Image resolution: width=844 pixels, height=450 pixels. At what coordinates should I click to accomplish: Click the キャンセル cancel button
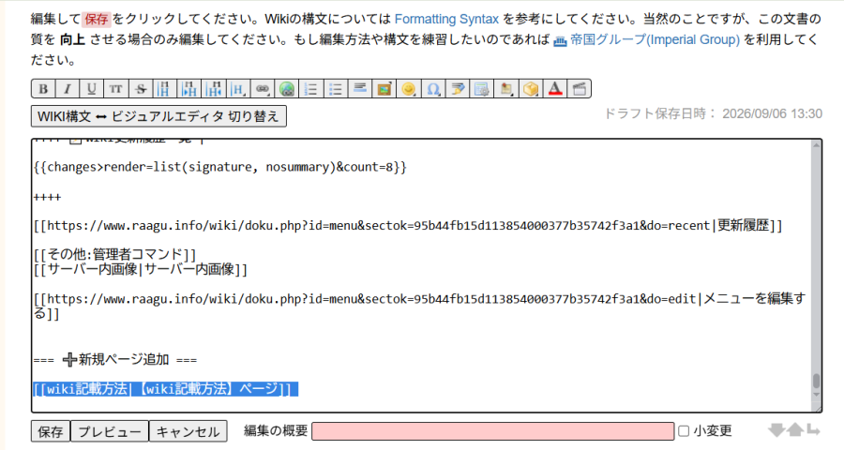click(188, 431)
